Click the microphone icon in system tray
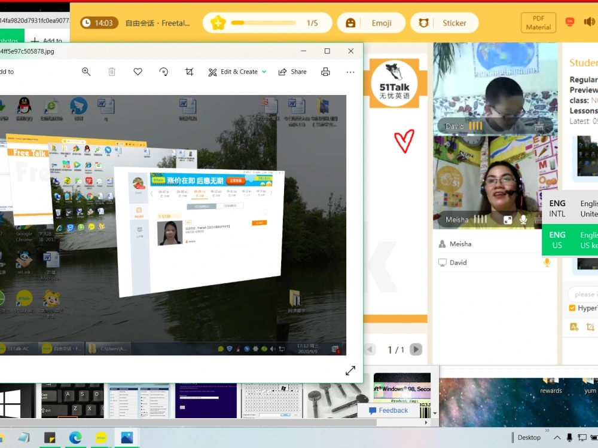The width and height of the screenshot is (598, 448). 569,437
